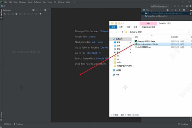Click the 共享 tab in Explorer ribbon

coord(128,27)
